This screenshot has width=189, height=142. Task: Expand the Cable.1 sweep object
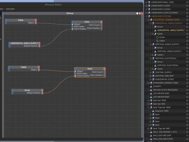tap(152, 55)
